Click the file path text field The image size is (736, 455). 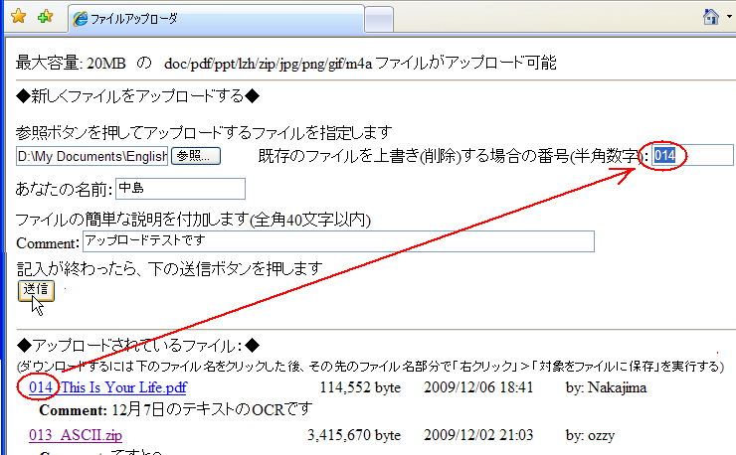coord(92,156)
